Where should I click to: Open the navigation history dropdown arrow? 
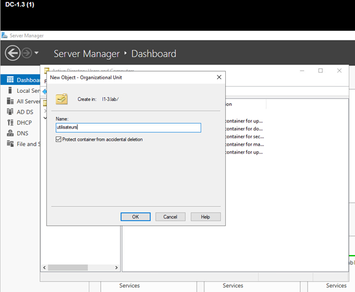click(x=36, y=53)
